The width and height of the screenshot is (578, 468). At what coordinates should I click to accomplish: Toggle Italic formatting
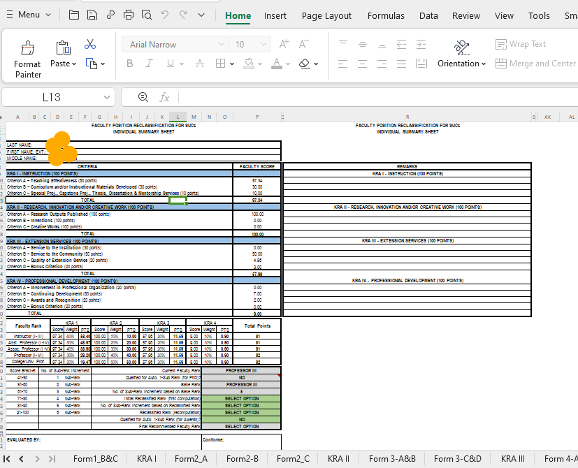coord(149,64)
